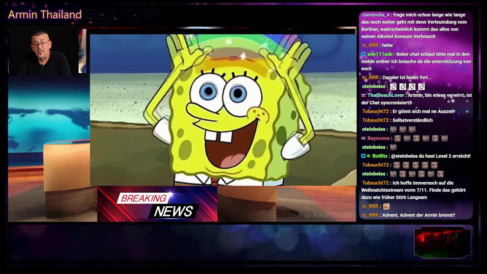The height and width of the screenshot is (274, 487).
Task: Click the SpongeBob rainbow video frame
Action: (x=223, y=110)
